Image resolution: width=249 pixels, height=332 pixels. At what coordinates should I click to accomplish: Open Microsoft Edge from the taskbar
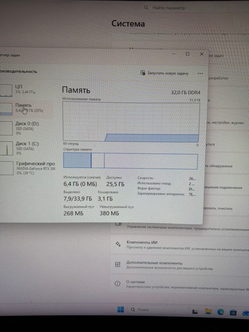(x=221, y=312)
